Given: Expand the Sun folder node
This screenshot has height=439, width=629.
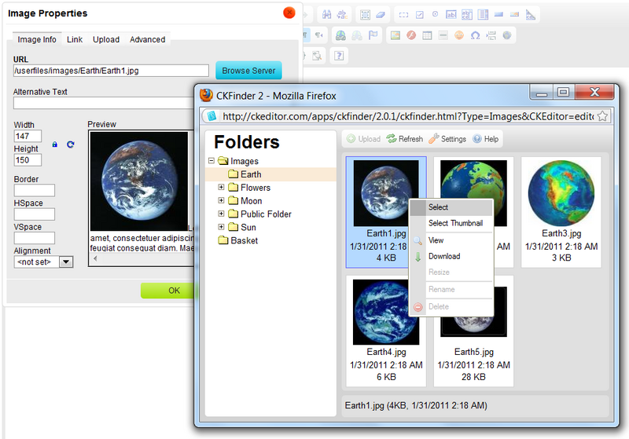Looking at the screenshot, I should 221,227.
